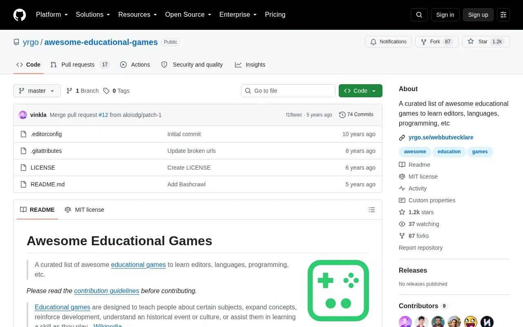Click the Pricing link
This screenshot has width=523, height=327.
pos(275,15)
